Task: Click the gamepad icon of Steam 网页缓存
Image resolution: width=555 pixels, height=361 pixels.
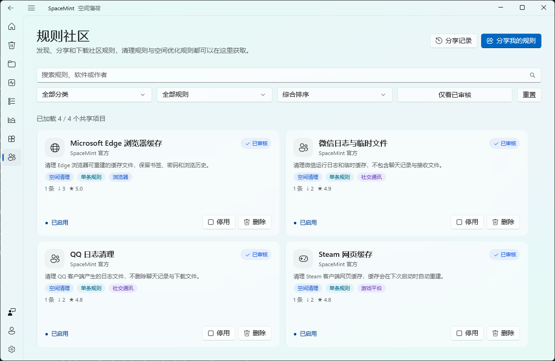Action: point(303,259)
